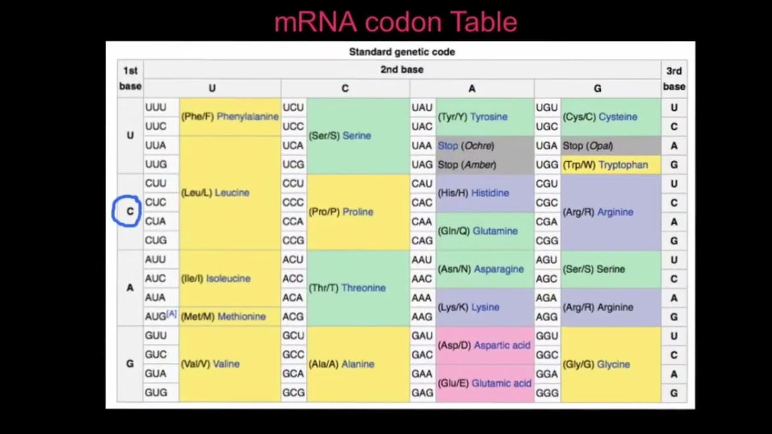Click the Leucine link in the table
Screen dimensions: 772x434
point(232,193)
